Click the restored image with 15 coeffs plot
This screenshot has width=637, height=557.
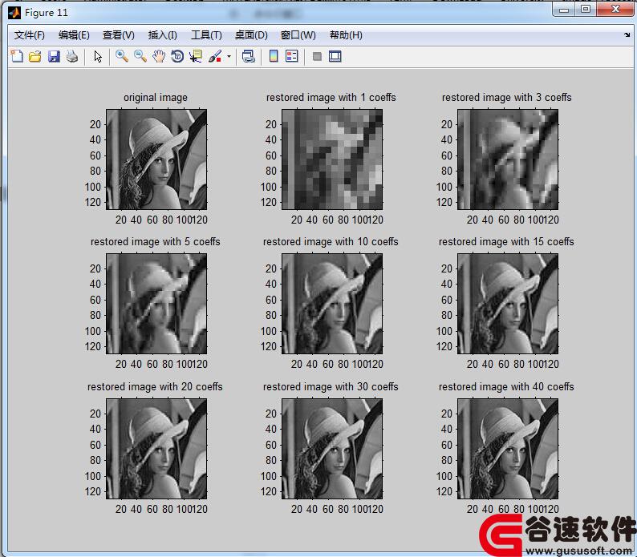click(508, 304)
